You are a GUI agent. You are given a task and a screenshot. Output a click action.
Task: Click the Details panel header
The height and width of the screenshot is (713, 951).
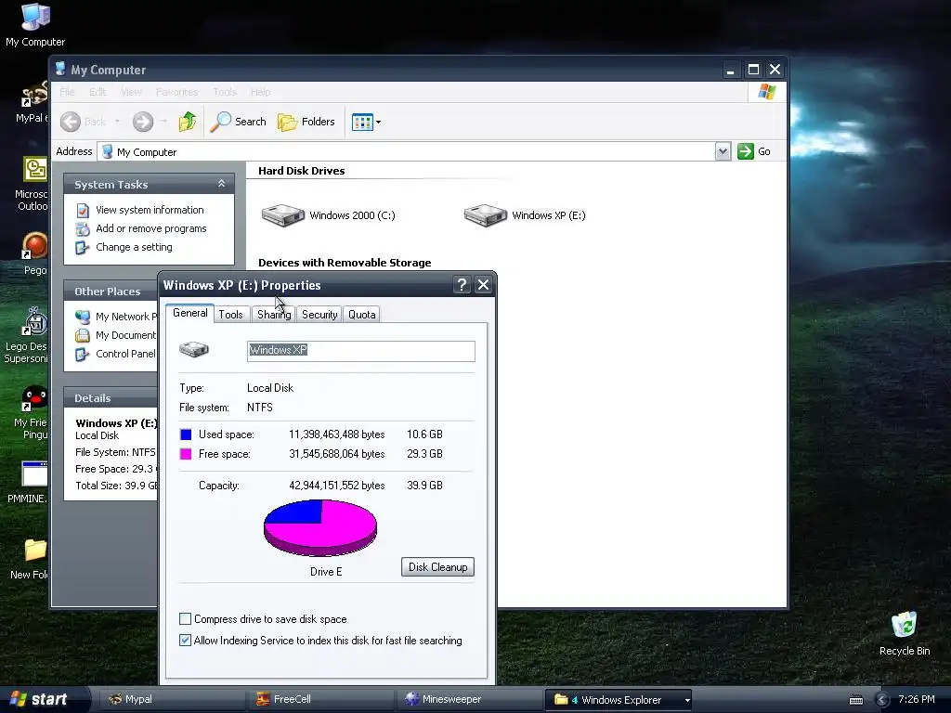[x=111, y=398]
